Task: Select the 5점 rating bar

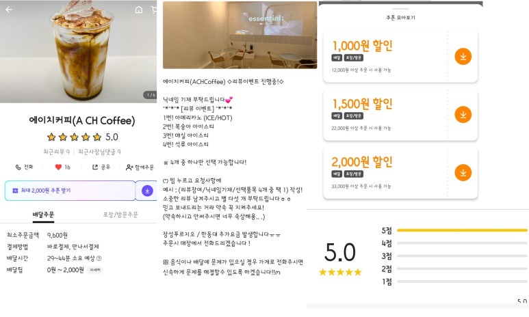Action: tap(461, 230)
